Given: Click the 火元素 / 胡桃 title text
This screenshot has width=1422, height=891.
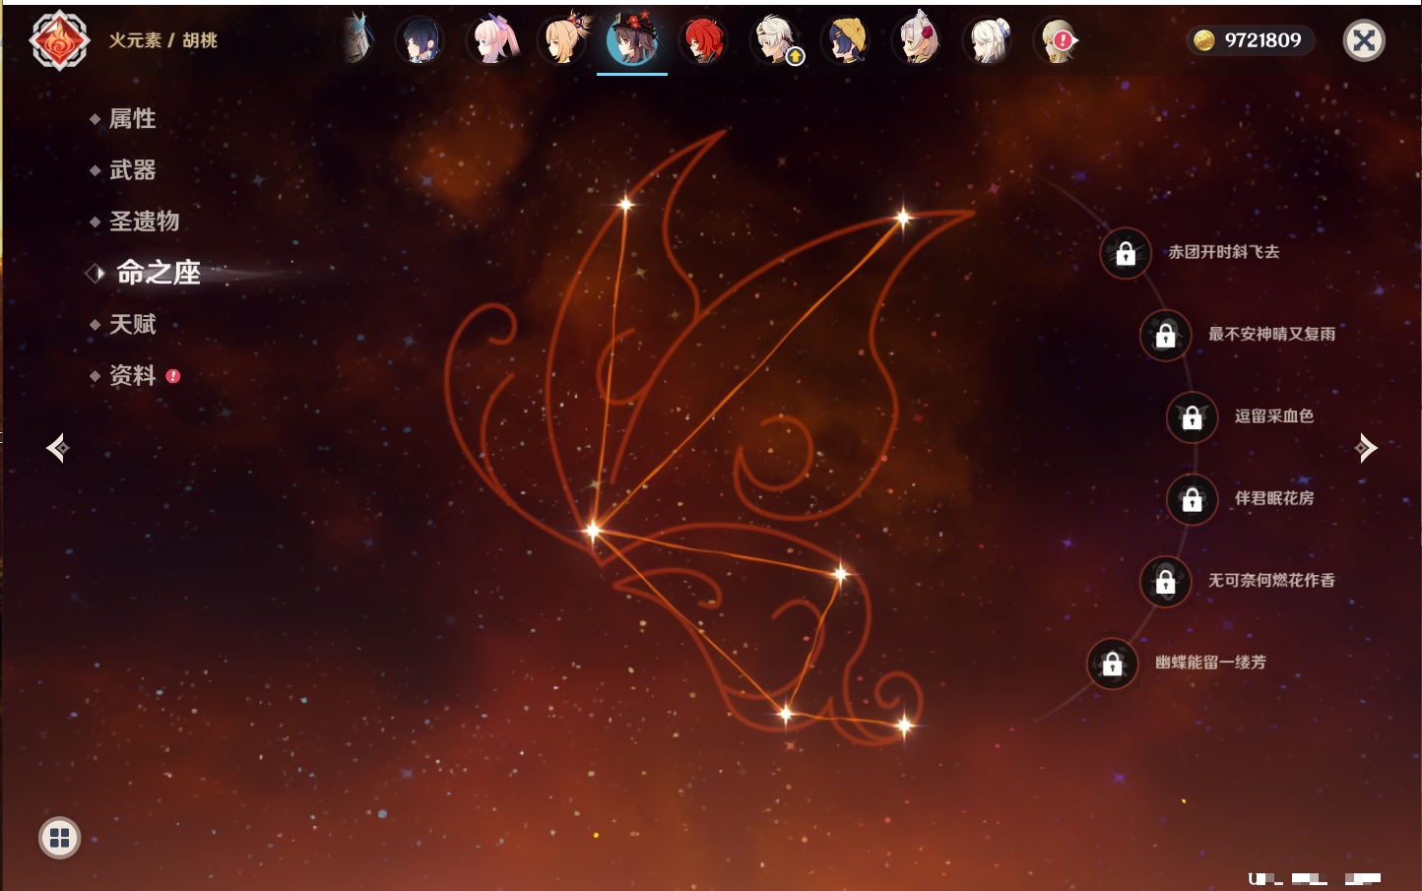Looking at the screenshot, I should point(162,40).
